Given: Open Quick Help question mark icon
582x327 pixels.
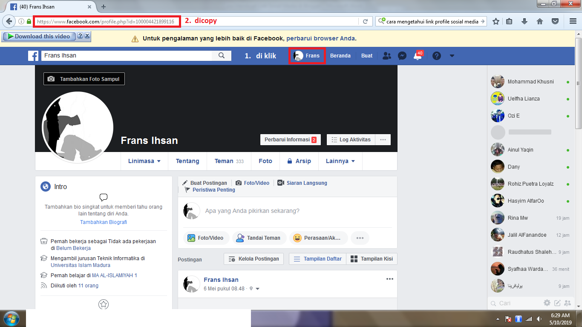Looking at the screenshot, I should (437, 56).
